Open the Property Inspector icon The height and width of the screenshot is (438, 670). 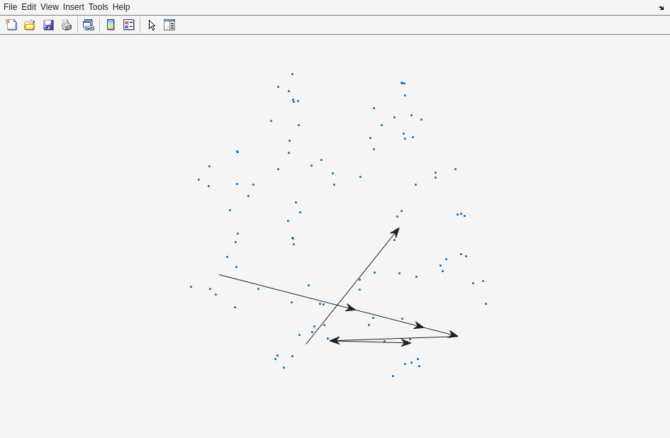coord(169,25)
